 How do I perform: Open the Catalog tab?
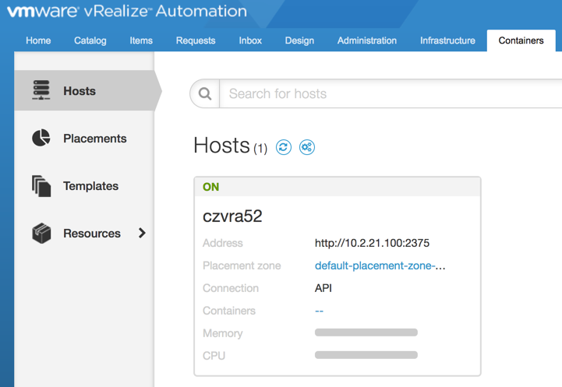pos(90,40)
